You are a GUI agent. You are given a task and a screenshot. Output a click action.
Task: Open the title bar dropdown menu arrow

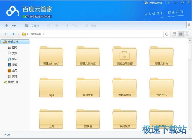(x=169, y=3)
